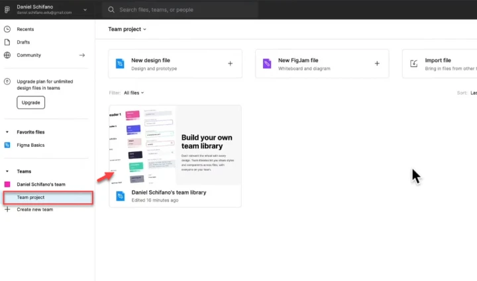
Task: Click the Import file card
Action: point(440,63)
